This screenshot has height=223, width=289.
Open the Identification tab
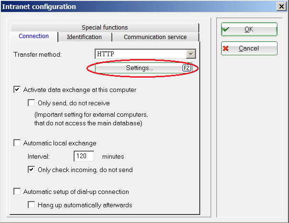84,37
